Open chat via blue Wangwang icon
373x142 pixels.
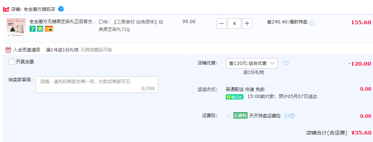click(x=61, y=9)
